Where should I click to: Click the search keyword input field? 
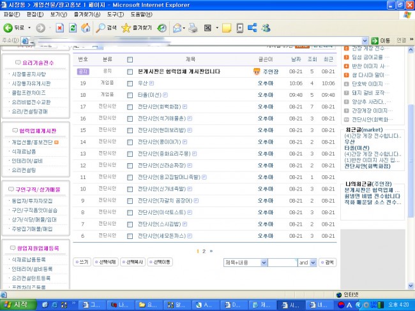pos(282,263)
